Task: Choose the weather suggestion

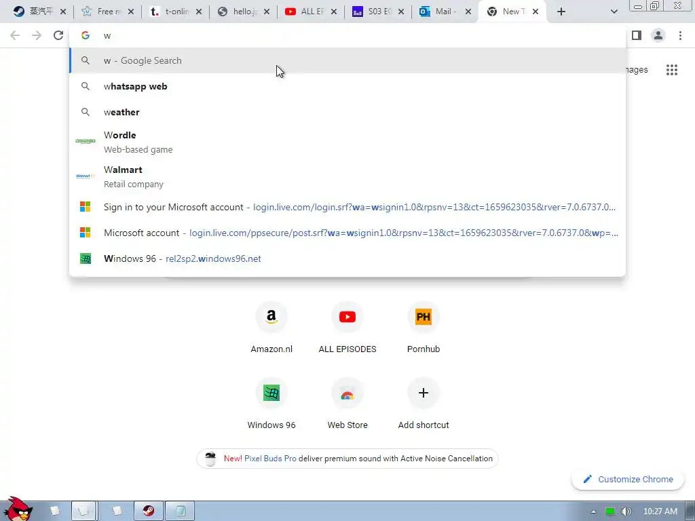Action: [x=347, y=112]
